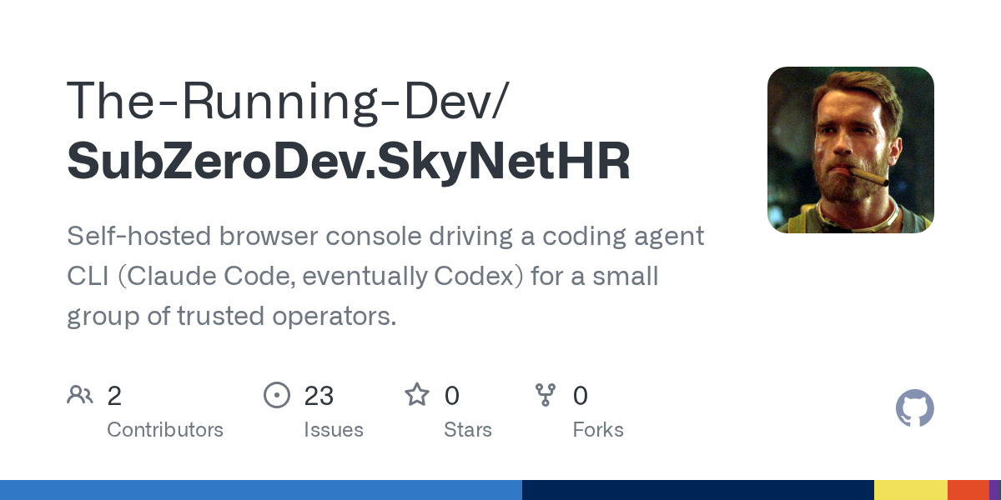Image resolution: width=1001 pixels, height=500 pixels.
Task: Click the forks count 0
Action: (x=581, y=396)
